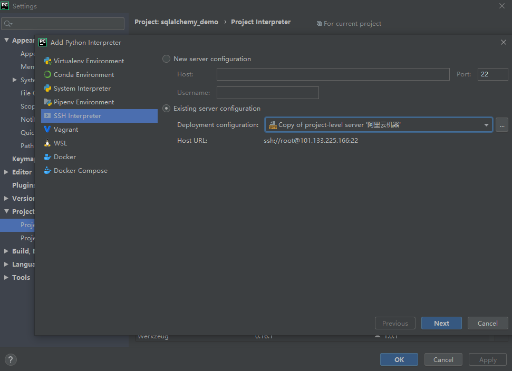Cancel the Add Python Interpreter dialog
Screen dimensions: 512x371
pos(488,323)
